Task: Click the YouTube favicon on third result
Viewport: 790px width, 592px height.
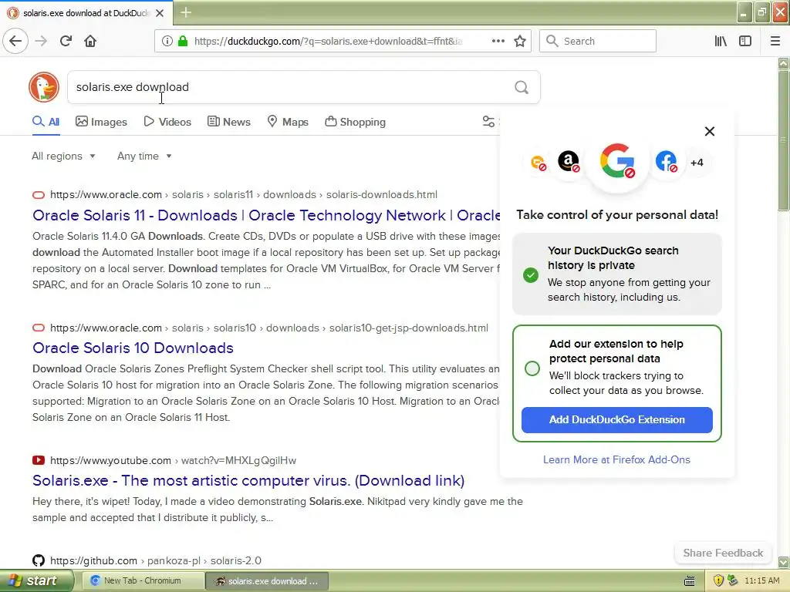Action: click(39, 460)
